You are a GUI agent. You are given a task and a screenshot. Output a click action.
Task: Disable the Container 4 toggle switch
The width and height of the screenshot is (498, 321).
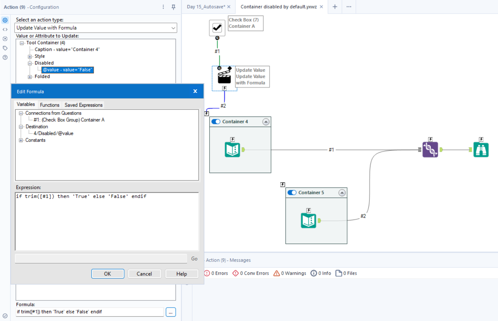pos(216,121)
